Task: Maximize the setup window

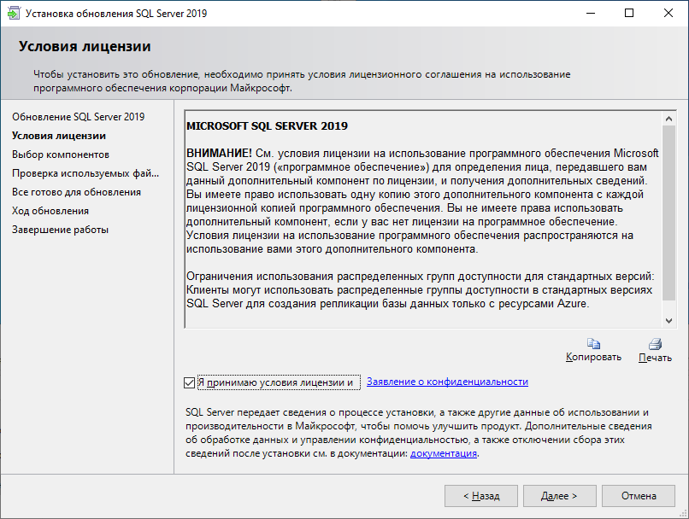Action: coord(629,13)
